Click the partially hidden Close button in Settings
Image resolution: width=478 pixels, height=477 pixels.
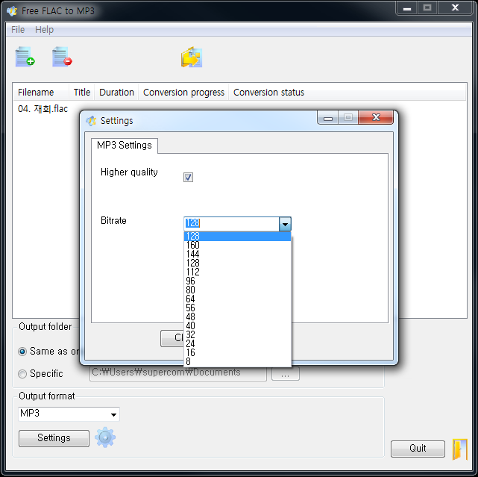[x=172, y=338]
